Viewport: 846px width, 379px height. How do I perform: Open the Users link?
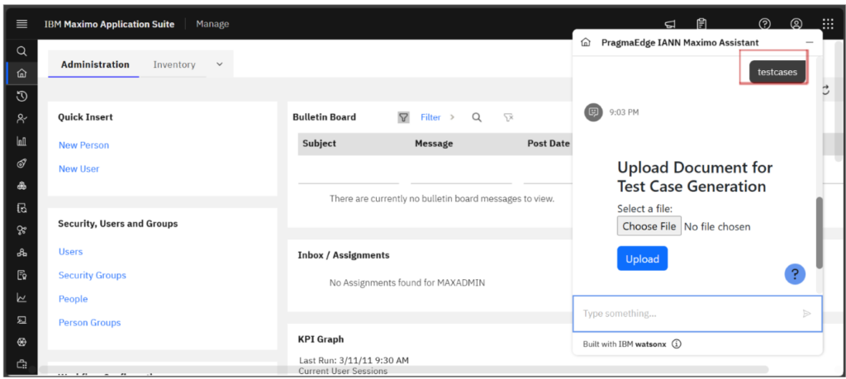tap(71, 252)
